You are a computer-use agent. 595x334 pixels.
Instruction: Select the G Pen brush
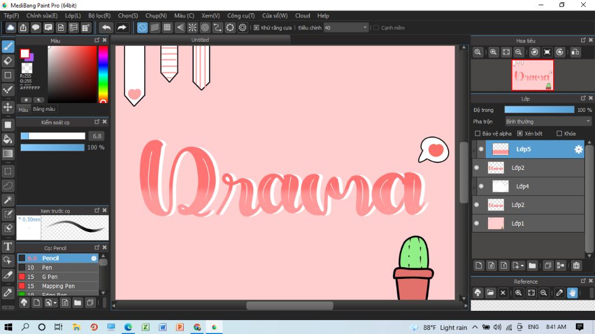pos(58,277)
